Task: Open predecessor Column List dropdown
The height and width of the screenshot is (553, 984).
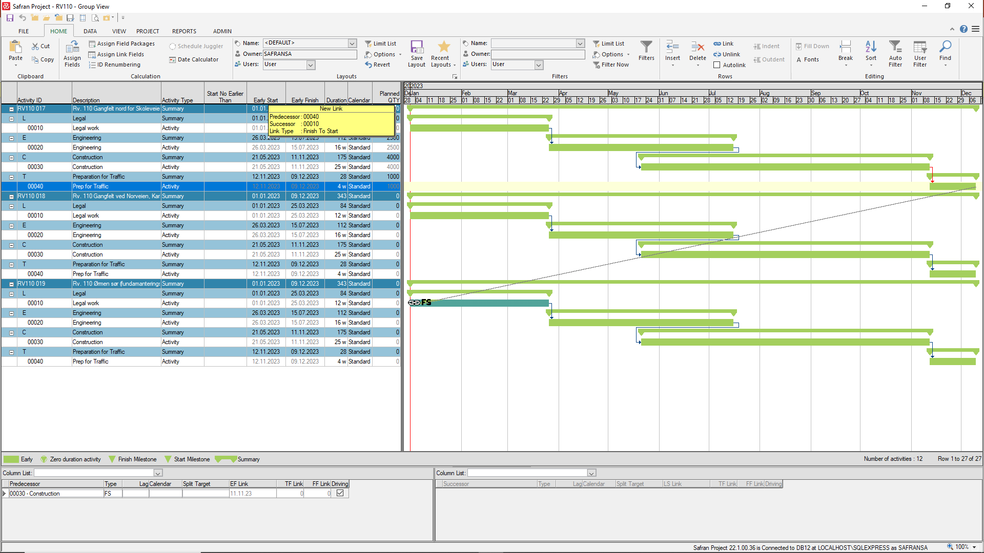Action: [158, 473]
